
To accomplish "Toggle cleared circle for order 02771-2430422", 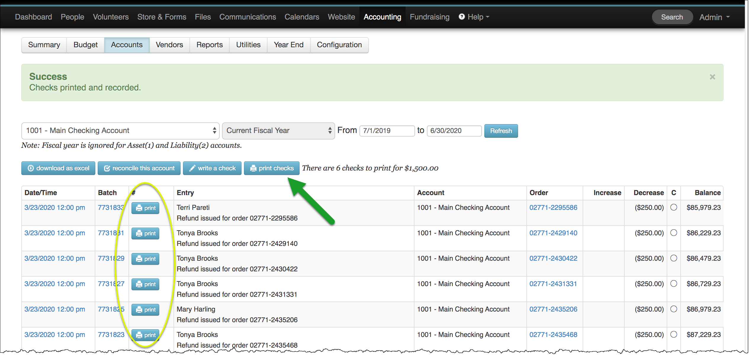I will 674,258.
